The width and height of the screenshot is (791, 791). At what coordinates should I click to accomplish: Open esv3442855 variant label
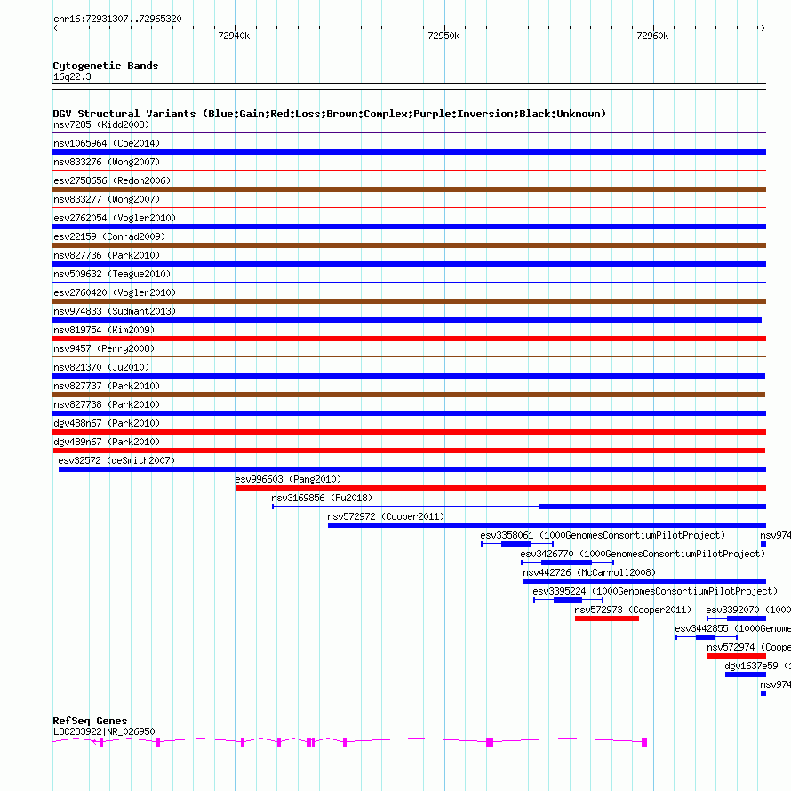point(733,628)
